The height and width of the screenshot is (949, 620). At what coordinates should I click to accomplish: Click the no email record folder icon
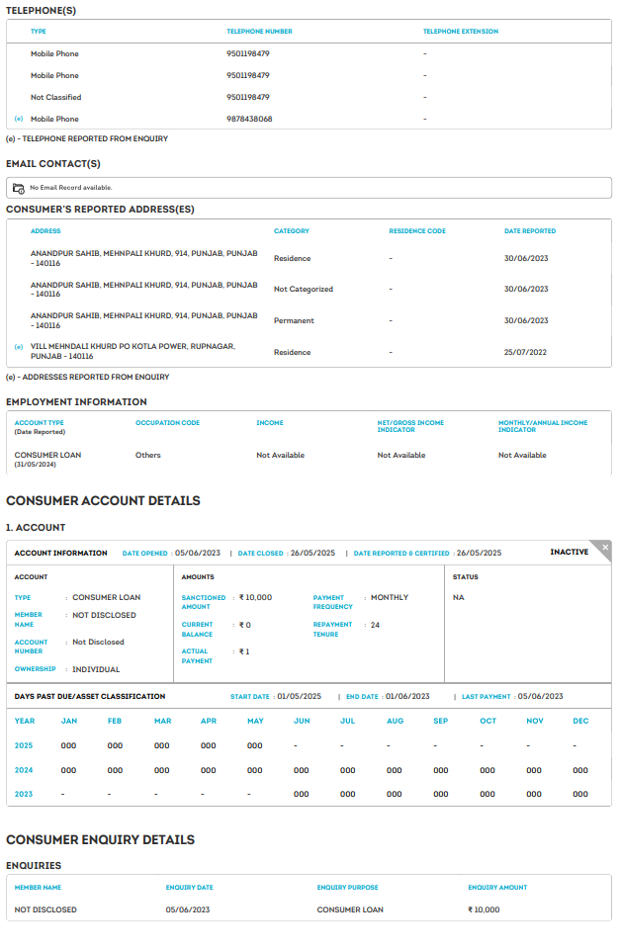(19, 187)
